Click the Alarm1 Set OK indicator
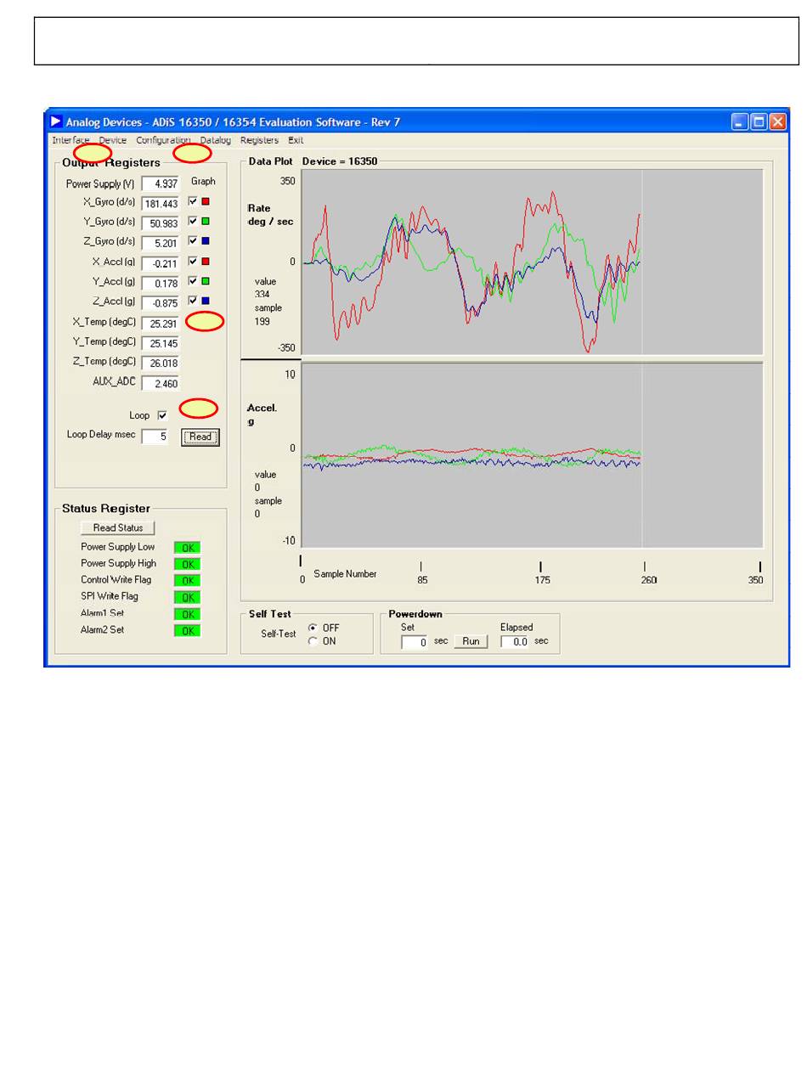The image size is (807, 1065). [188, 613]
